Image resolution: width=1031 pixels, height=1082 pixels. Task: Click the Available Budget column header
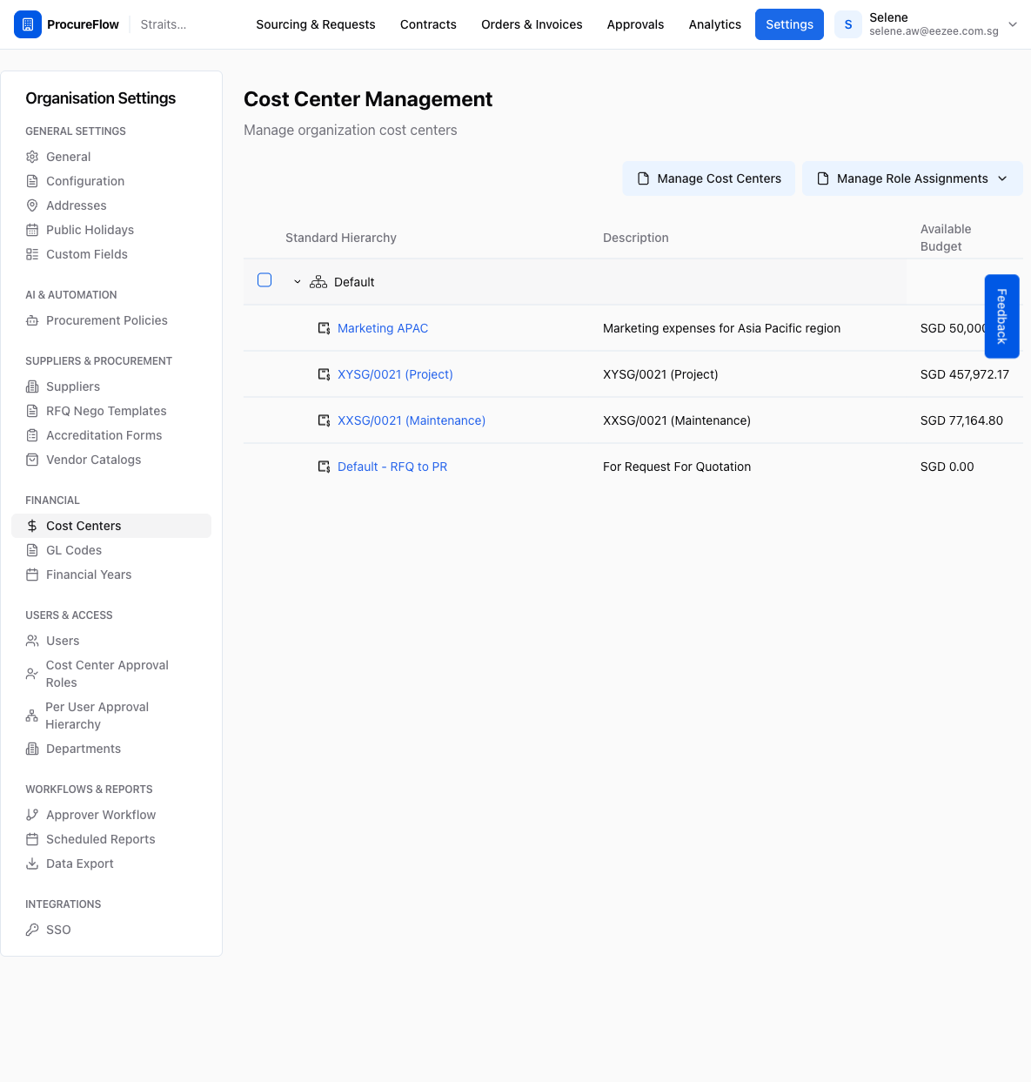[946, 238]
